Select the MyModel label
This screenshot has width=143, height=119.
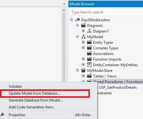(95, 37)
